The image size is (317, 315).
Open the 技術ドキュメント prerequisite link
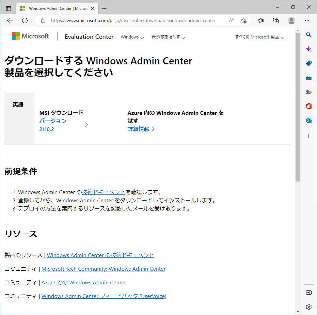[x=104, y=192]
